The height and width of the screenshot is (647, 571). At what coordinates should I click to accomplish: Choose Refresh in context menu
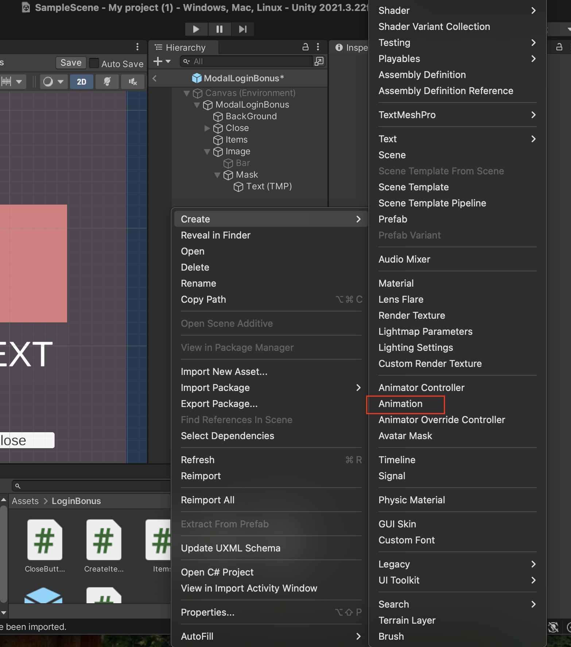tap(271, 460)
